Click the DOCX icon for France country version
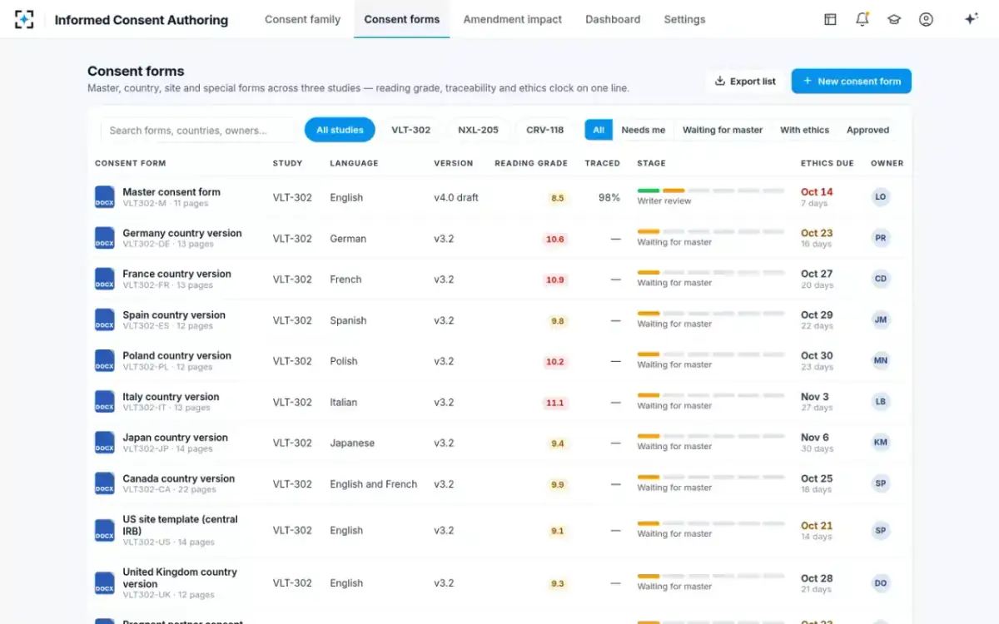 coord(104,279)
